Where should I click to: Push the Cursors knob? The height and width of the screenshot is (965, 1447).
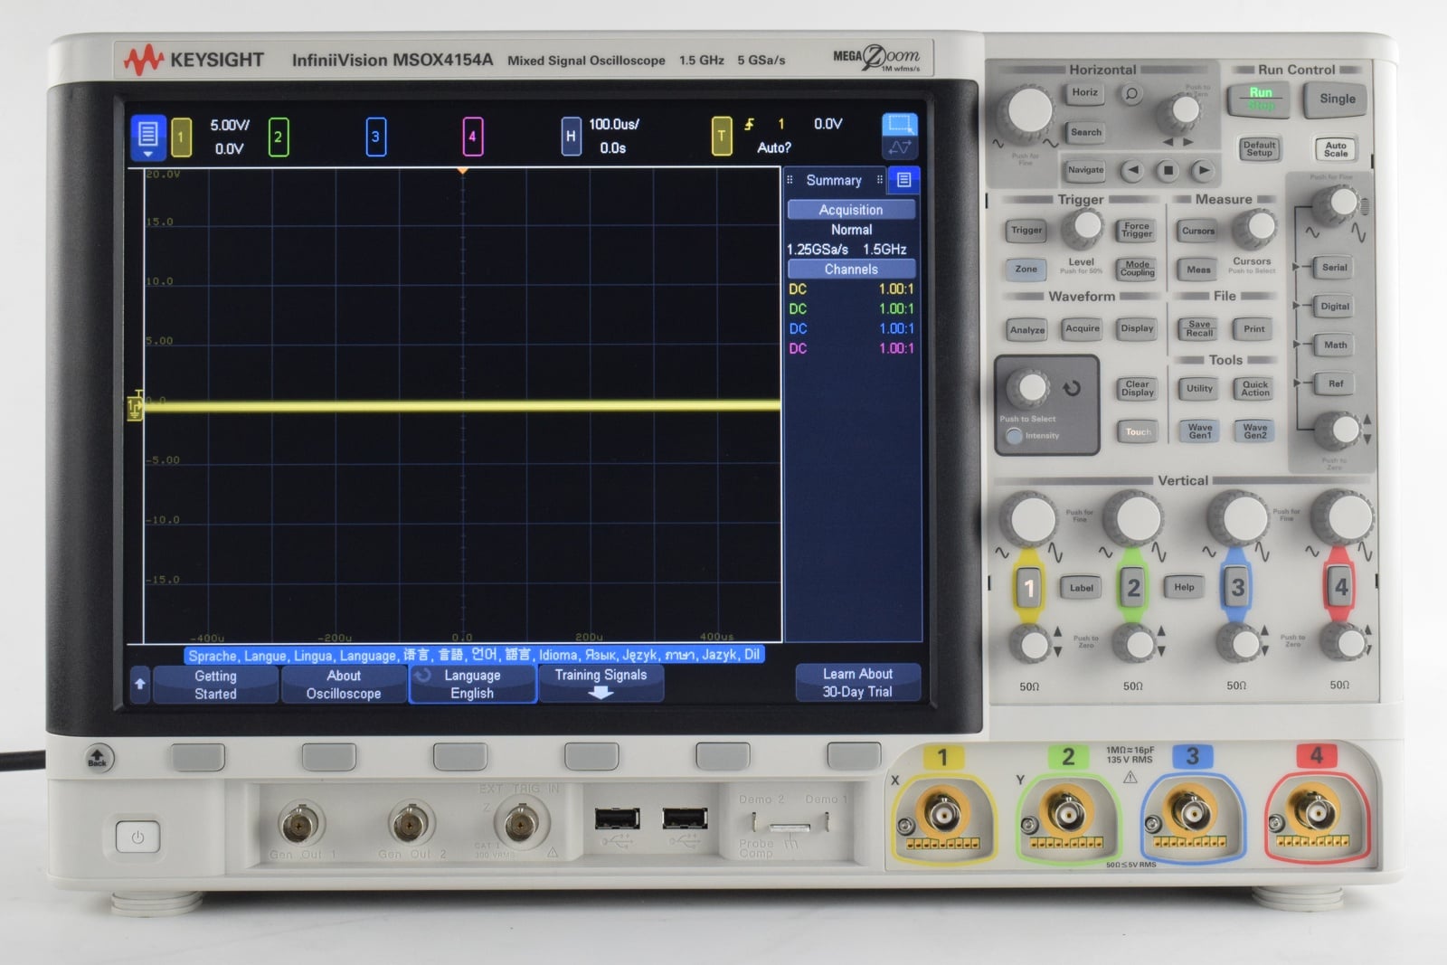[1254, 228]
